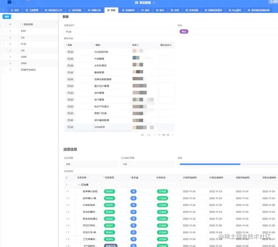Select the OS row checkbox
The image size is (278, 247).
click(x=3, y=37)
